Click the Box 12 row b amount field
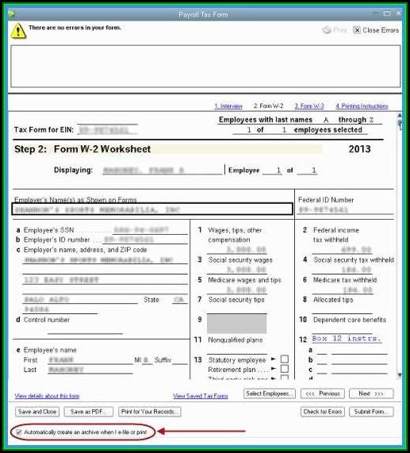This screenshot has height=453, width=410. coord(359,360)
